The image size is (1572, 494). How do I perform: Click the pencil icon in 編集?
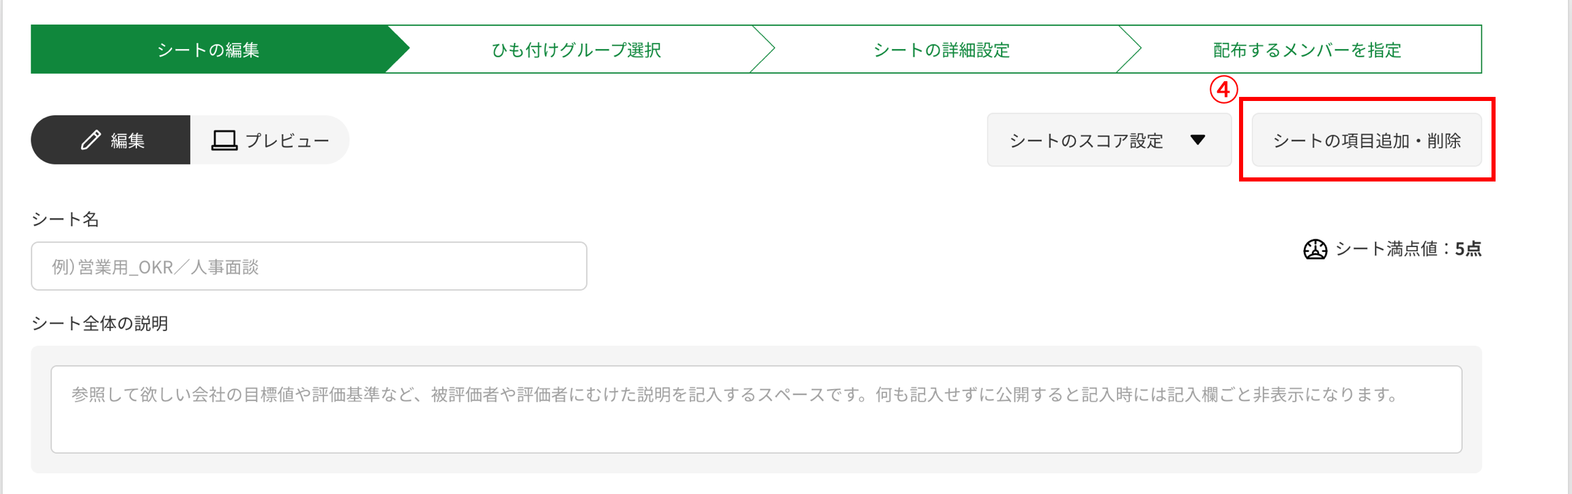click(x=91, y=140)
